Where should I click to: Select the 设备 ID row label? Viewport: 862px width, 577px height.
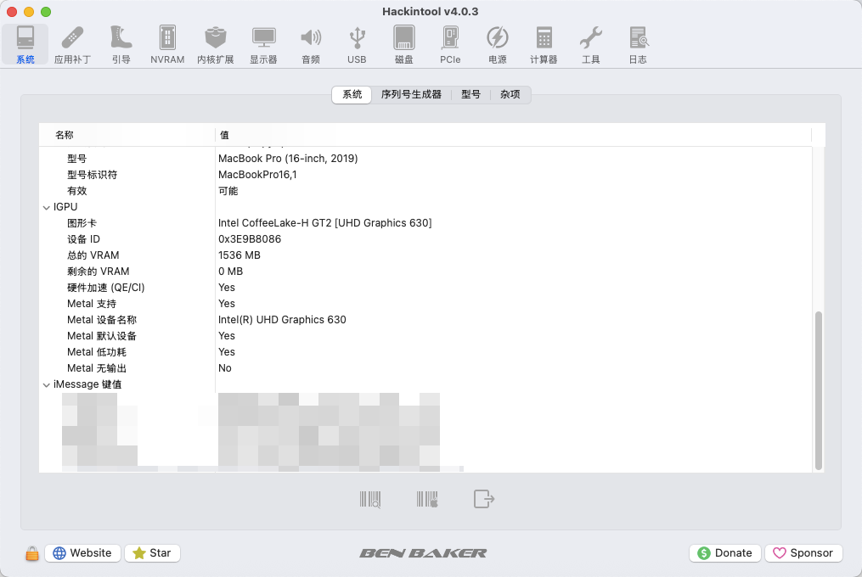coord(83,239)
